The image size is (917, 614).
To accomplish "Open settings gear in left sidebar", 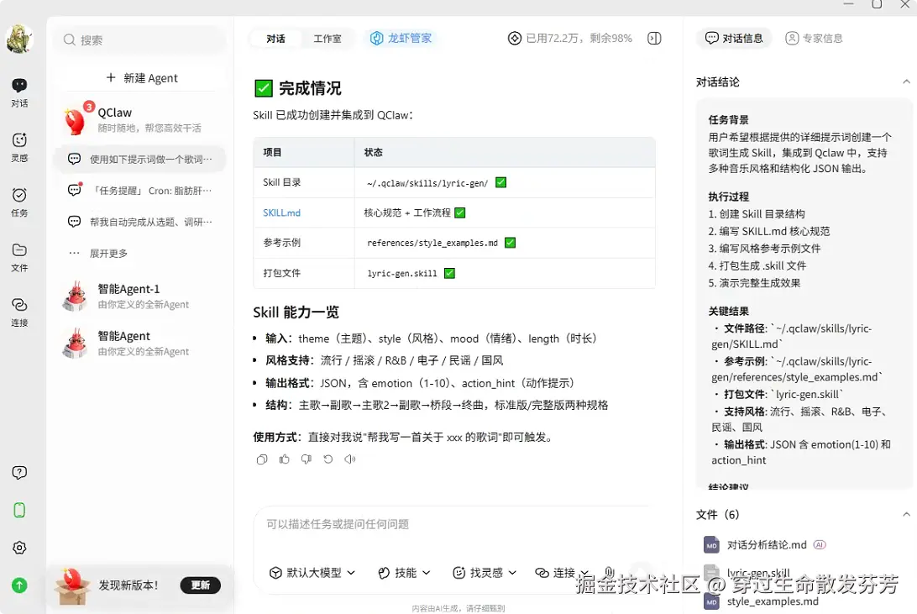I will coord(19,548).
